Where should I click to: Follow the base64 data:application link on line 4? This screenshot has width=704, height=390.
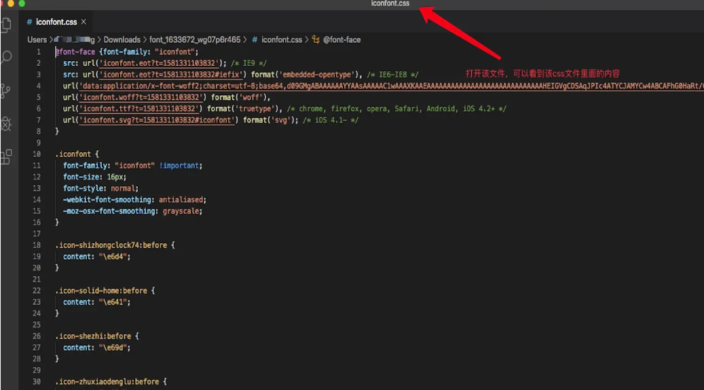click(390, 86)
